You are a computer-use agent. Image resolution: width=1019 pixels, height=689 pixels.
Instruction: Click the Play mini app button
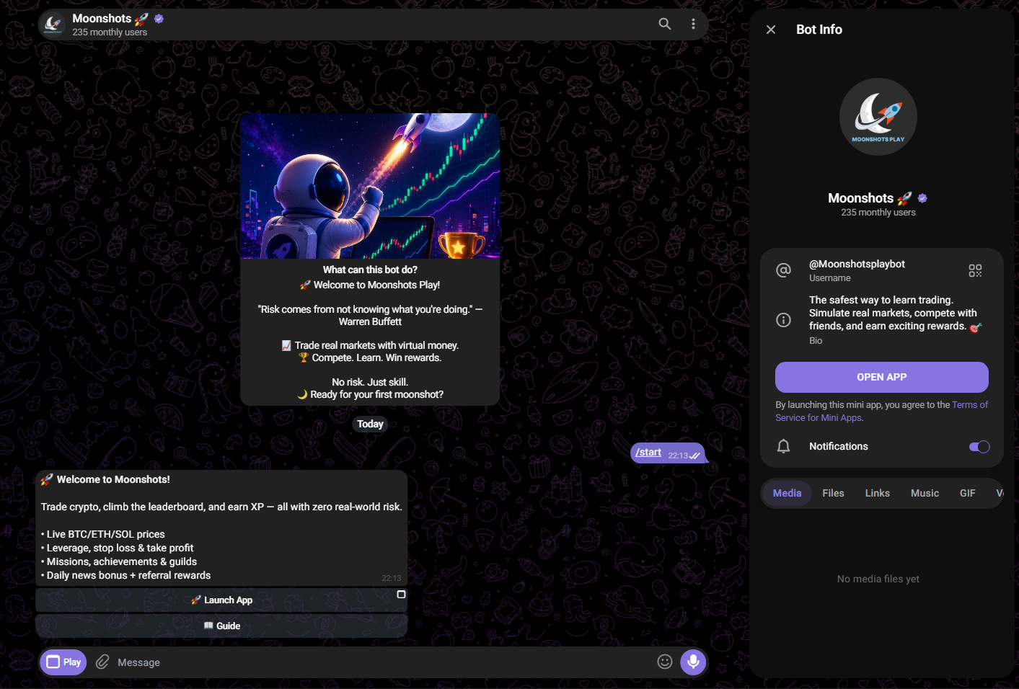63,662
